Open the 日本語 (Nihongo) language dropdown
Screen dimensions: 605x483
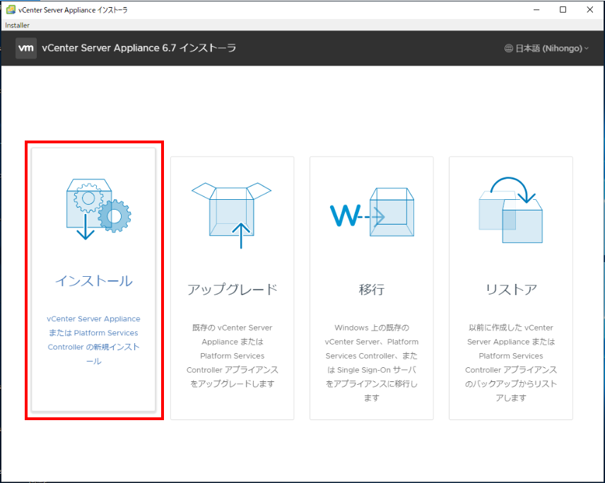(x=547, y=49)
